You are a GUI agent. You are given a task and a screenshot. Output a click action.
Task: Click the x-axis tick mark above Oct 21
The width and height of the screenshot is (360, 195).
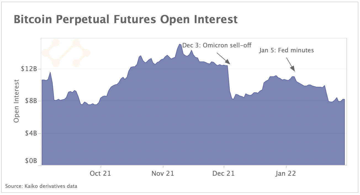coord(101,166)
